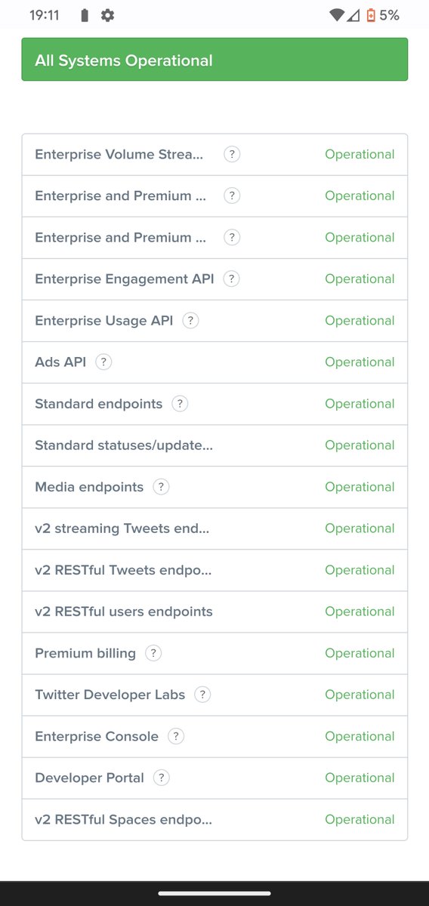Show Premium billing info tooltip icon
The width and height of the screenshot is (429, 906).
click(x=153, y=653)
